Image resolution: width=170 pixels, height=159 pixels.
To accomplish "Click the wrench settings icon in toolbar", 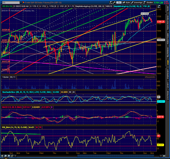I will 114,3.
